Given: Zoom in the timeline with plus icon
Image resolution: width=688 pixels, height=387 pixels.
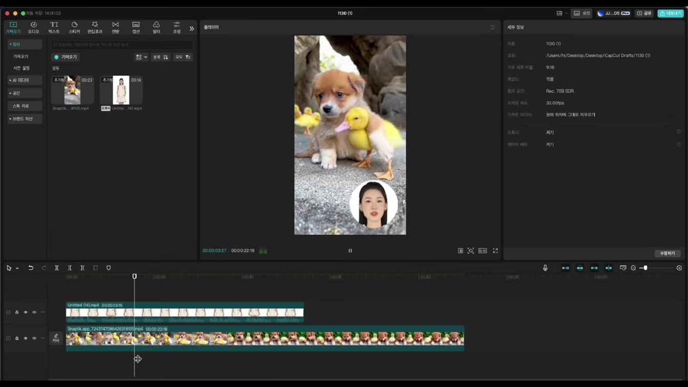Looking at the screenshot, I should pyautogui.click(x=679, y=268).
